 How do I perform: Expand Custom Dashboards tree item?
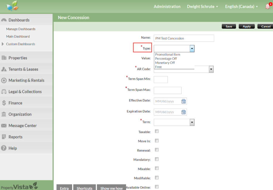point(3,44)
